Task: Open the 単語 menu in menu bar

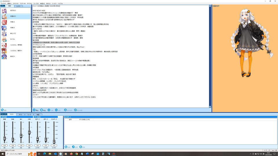Action: tap(42, 3)
